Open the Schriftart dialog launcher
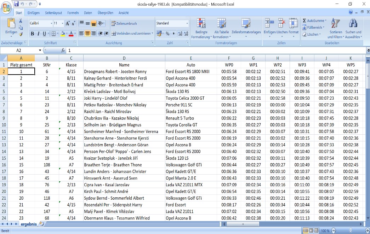This screenshot has width=370, height=234. [x=75, y=42]
